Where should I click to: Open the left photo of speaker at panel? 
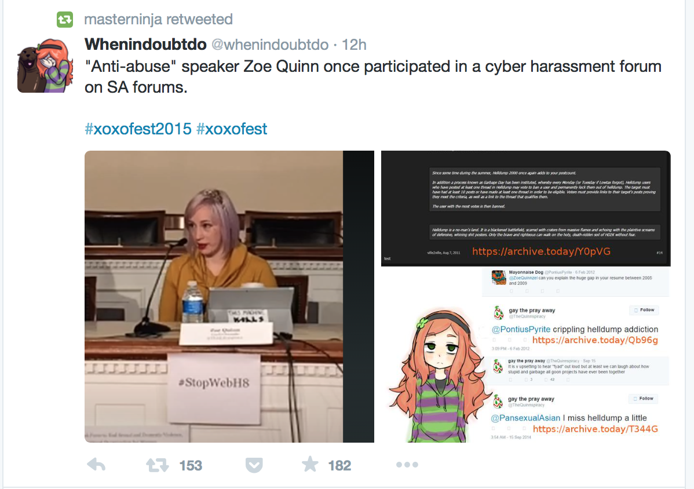coord(229,297)
